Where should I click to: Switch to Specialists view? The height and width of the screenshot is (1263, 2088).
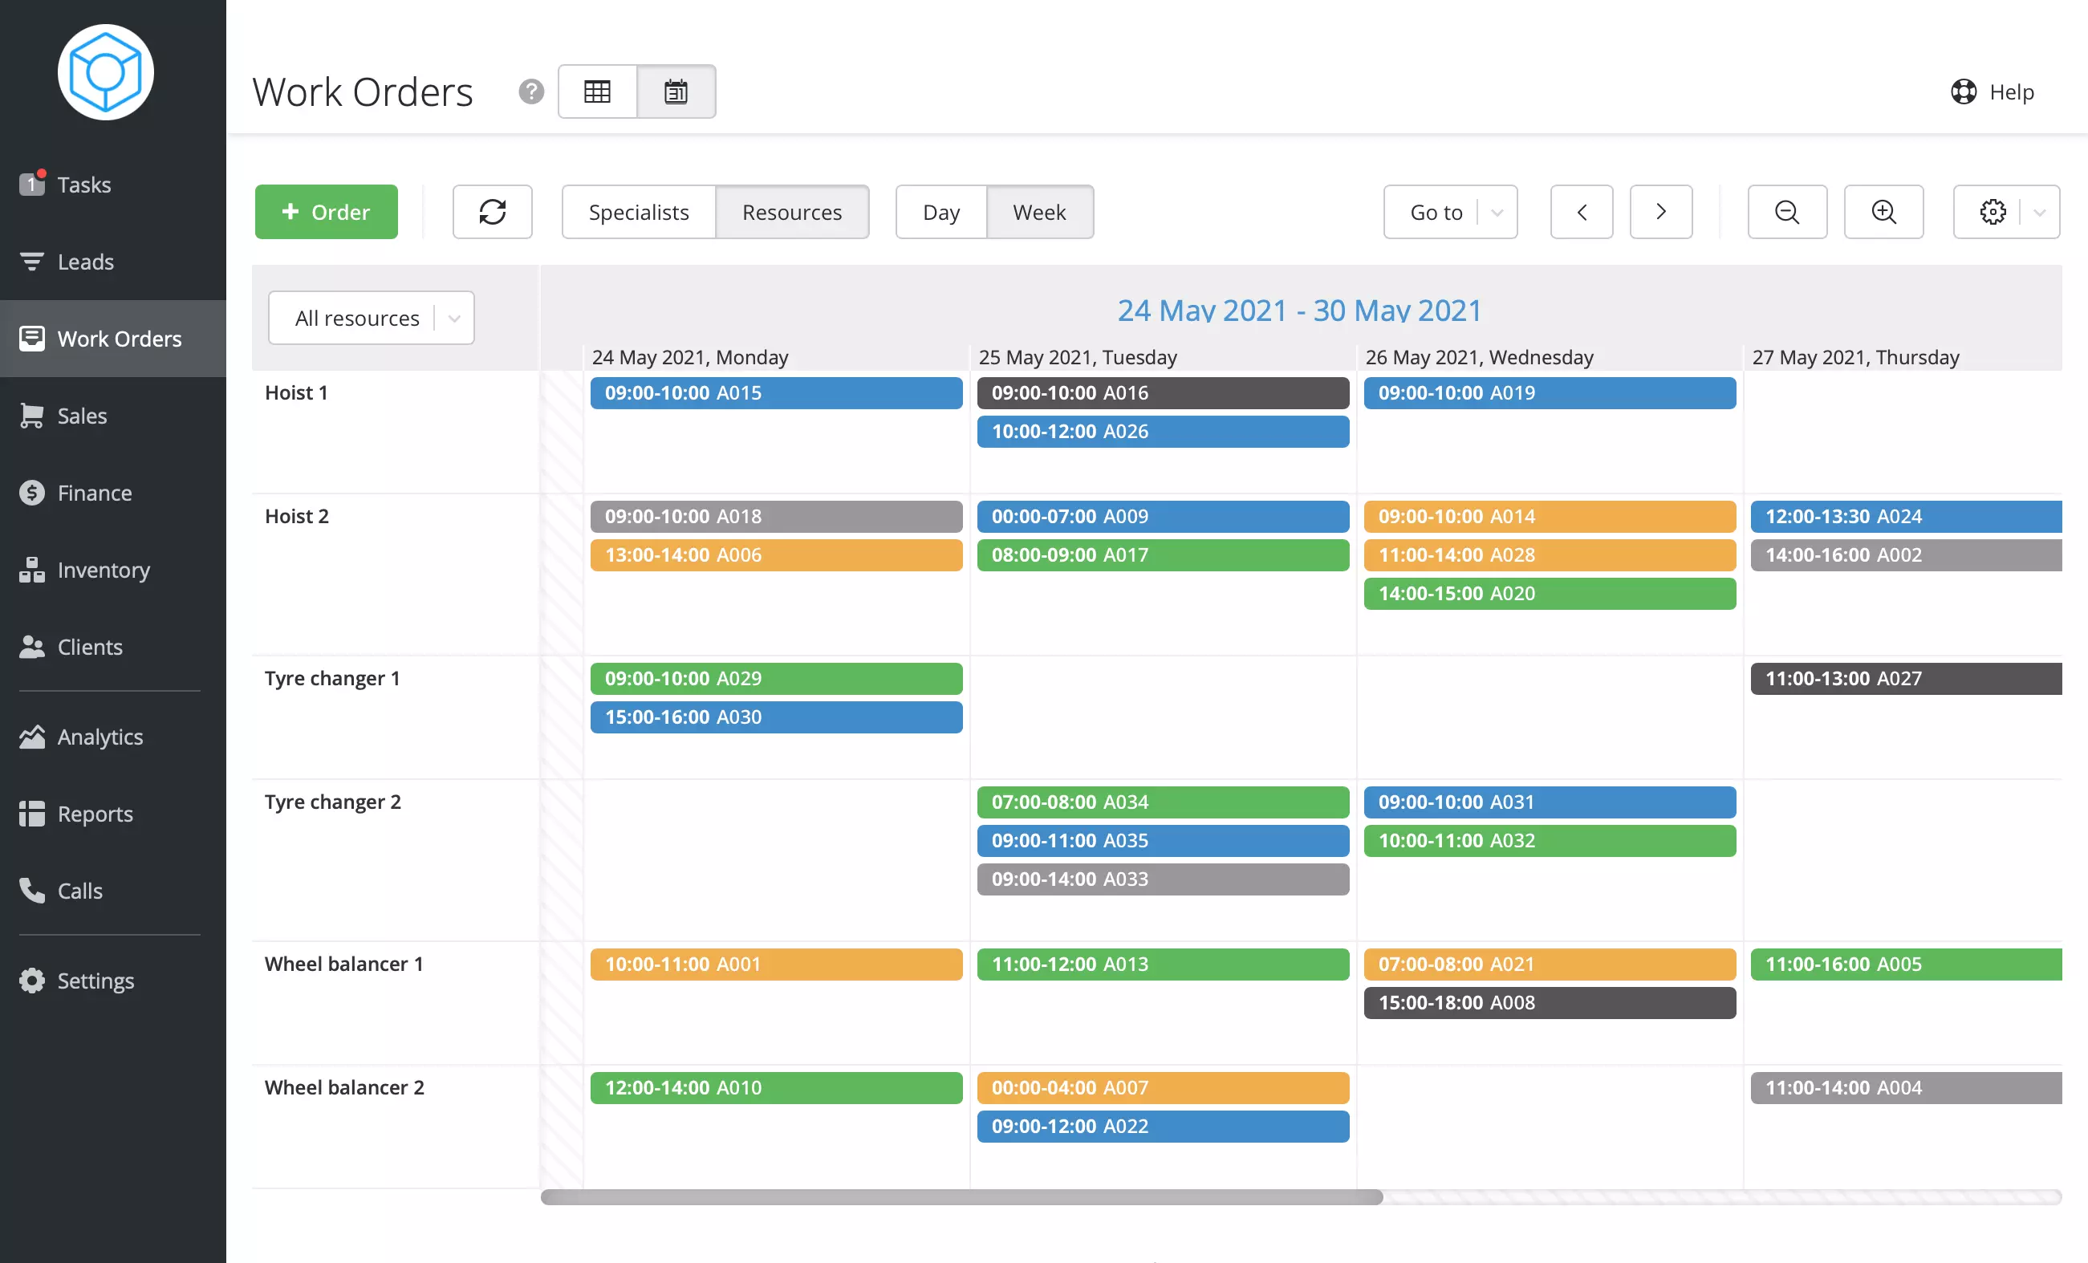(639, 212)
